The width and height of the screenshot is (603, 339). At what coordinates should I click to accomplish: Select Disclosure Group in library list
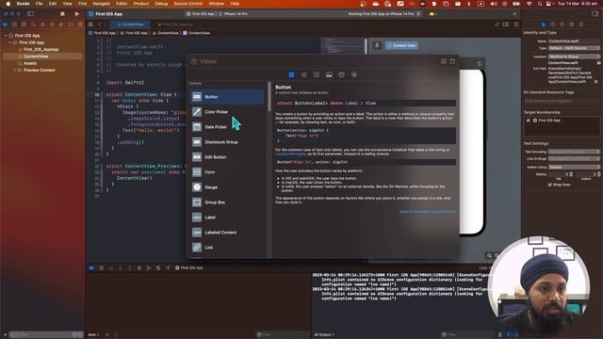click(x=227, y=142)
